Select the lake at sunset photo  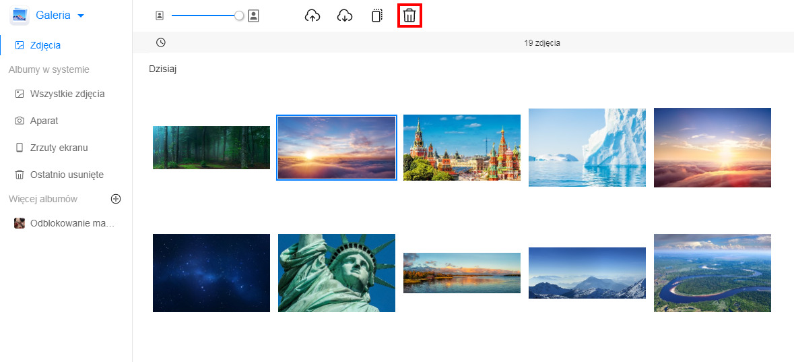pyautogui.click(x=462, y=273)
